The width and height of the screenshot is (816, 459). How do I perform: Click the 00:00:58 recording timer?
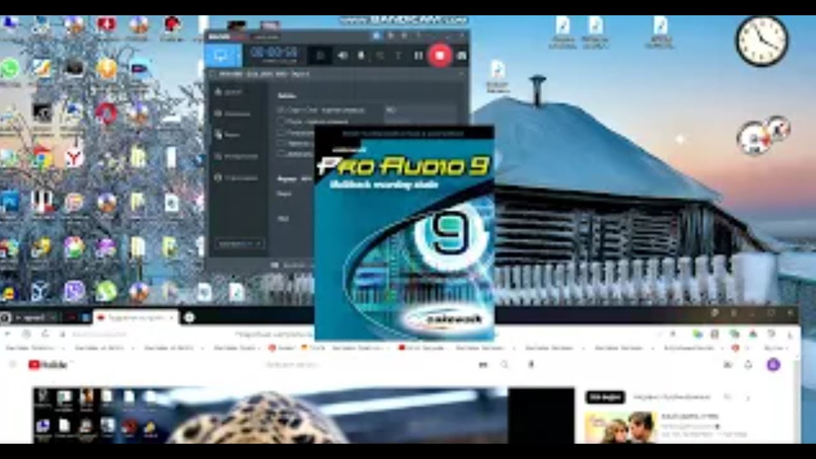click(x=273, y=53)
